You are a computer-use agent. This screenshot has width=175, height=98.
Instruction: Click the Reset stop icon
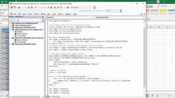click(48, 7)
